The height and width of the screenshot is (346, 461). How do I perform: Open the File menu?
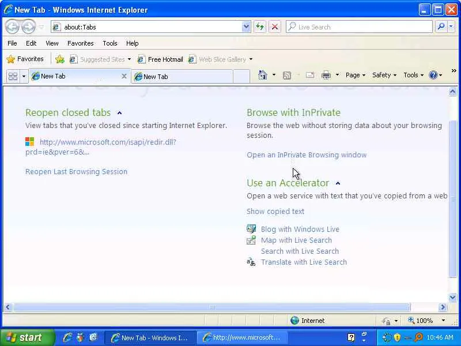point(12,43)
